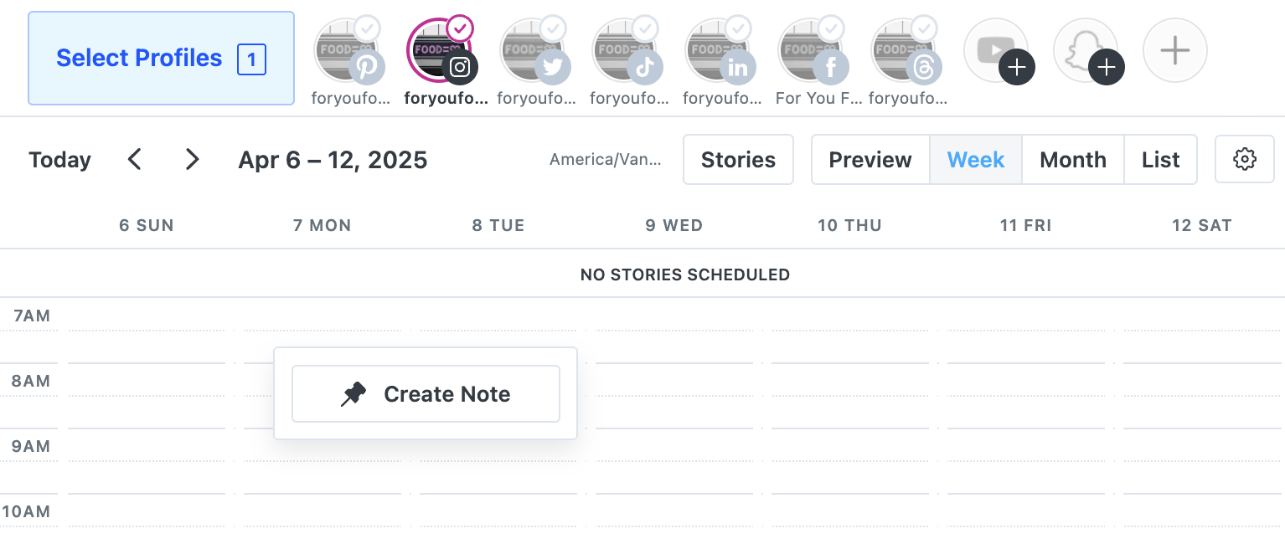Toggle the Stories button
The image size is (1285, 549).
coord(738,159)
